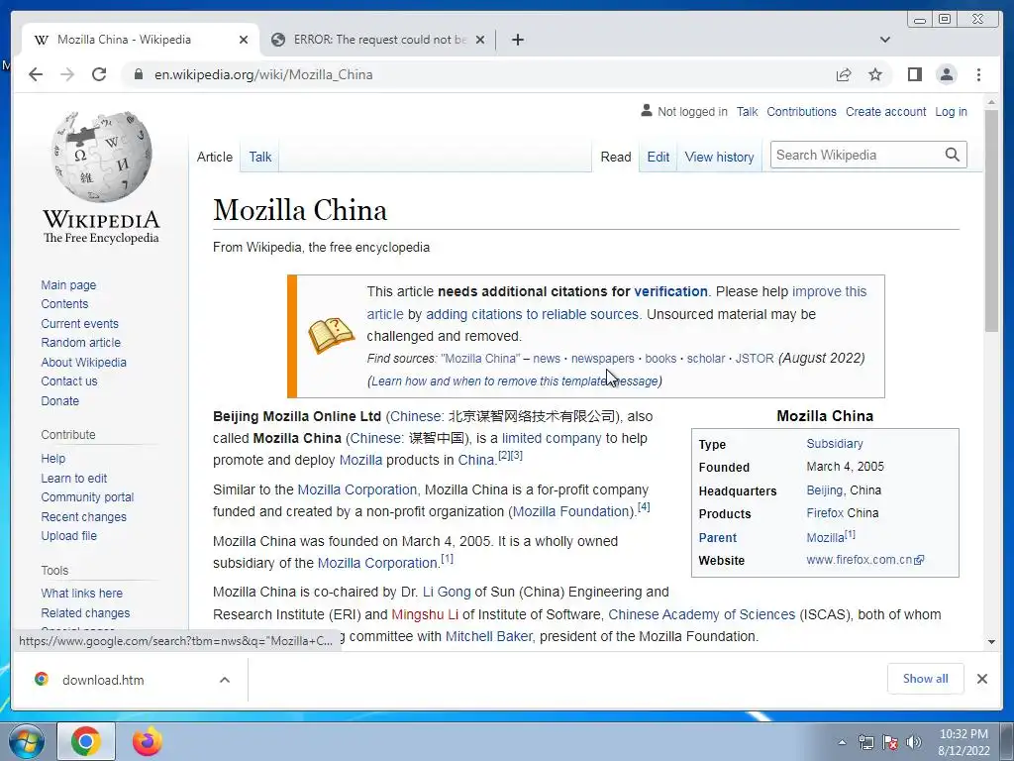Bookmark this page with the star icon
The height and width of the screenshot is (761, 1014).
point(875,74)
